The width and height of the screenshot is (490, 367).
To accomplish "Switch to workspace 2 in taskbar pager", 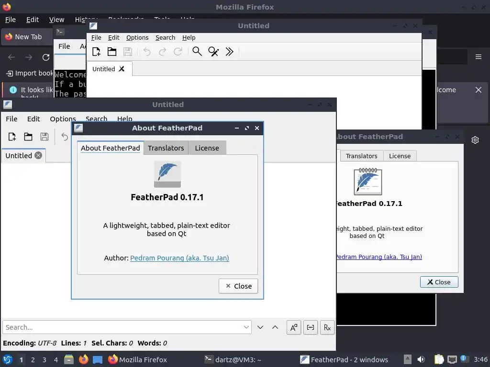I will tap(33, 360).
